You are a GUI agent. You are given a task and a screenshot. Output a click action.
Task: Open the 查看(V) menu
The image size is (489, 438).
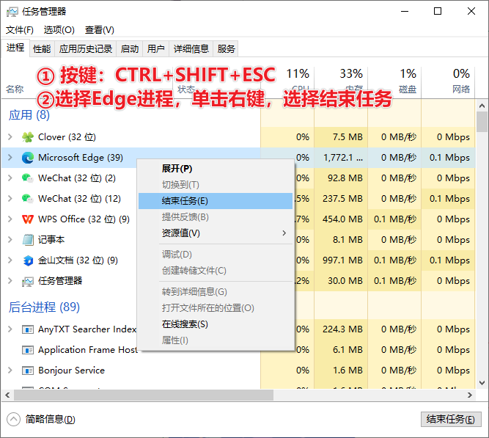click(x=99, y=30)
